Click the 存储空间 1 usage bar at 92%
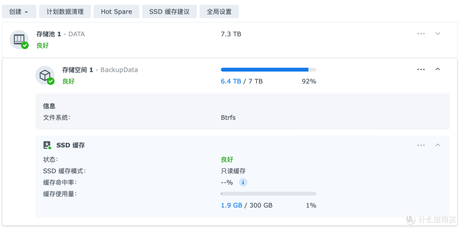460x229 pixels. (x=268, y=70)
